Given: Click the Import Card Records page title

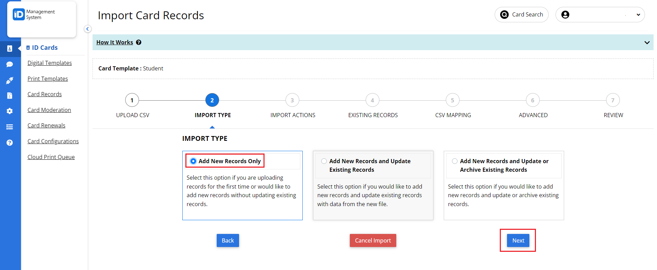Looking at the screenshot, I should [151, 15].
